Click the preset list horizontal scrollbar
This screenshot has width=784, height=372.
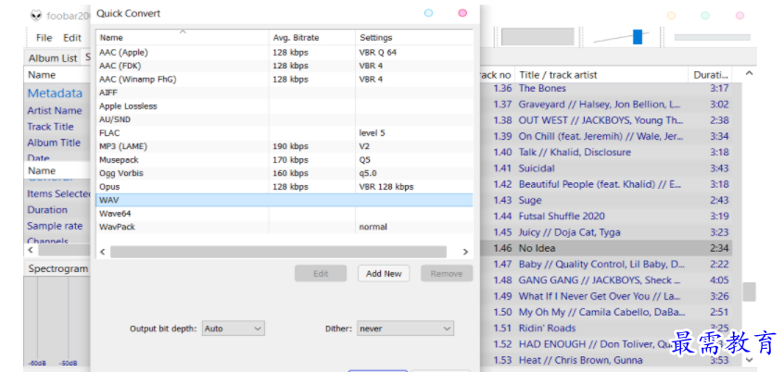pos(279,252)
